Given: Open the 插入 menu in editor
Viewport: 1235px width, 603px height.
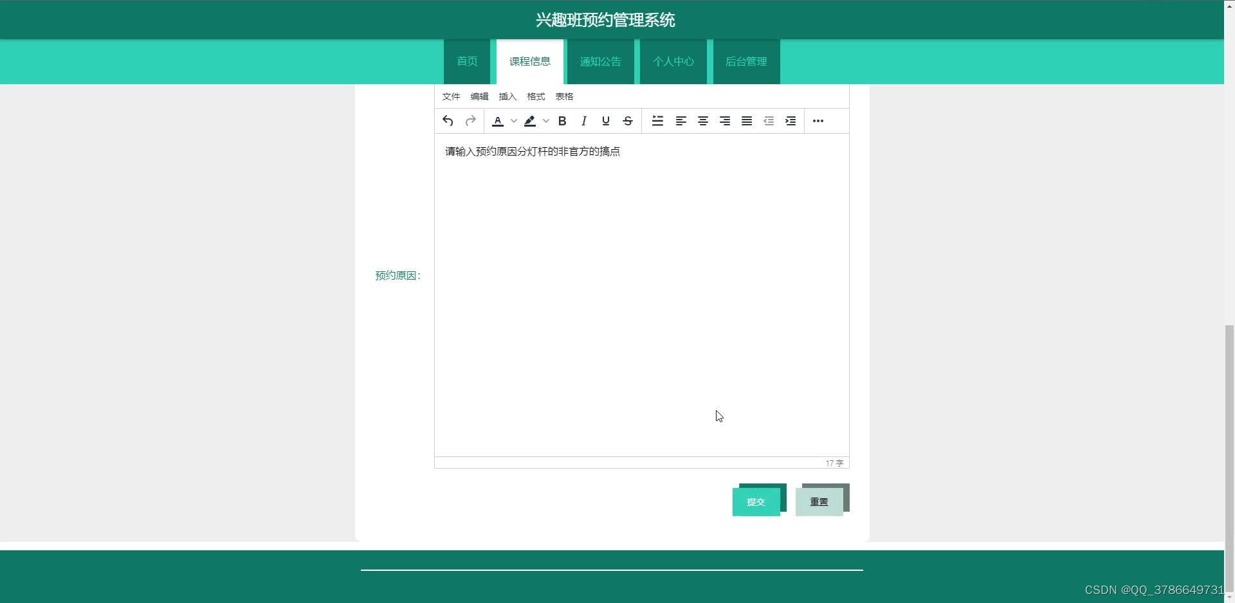Looking at the screenshot, I should (x=508, y=96).
